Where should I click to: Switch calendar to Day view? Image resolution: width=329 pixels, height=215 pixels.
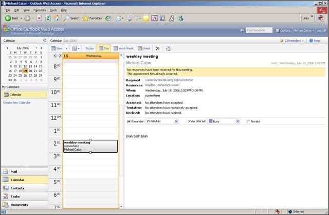pos(104,48)
